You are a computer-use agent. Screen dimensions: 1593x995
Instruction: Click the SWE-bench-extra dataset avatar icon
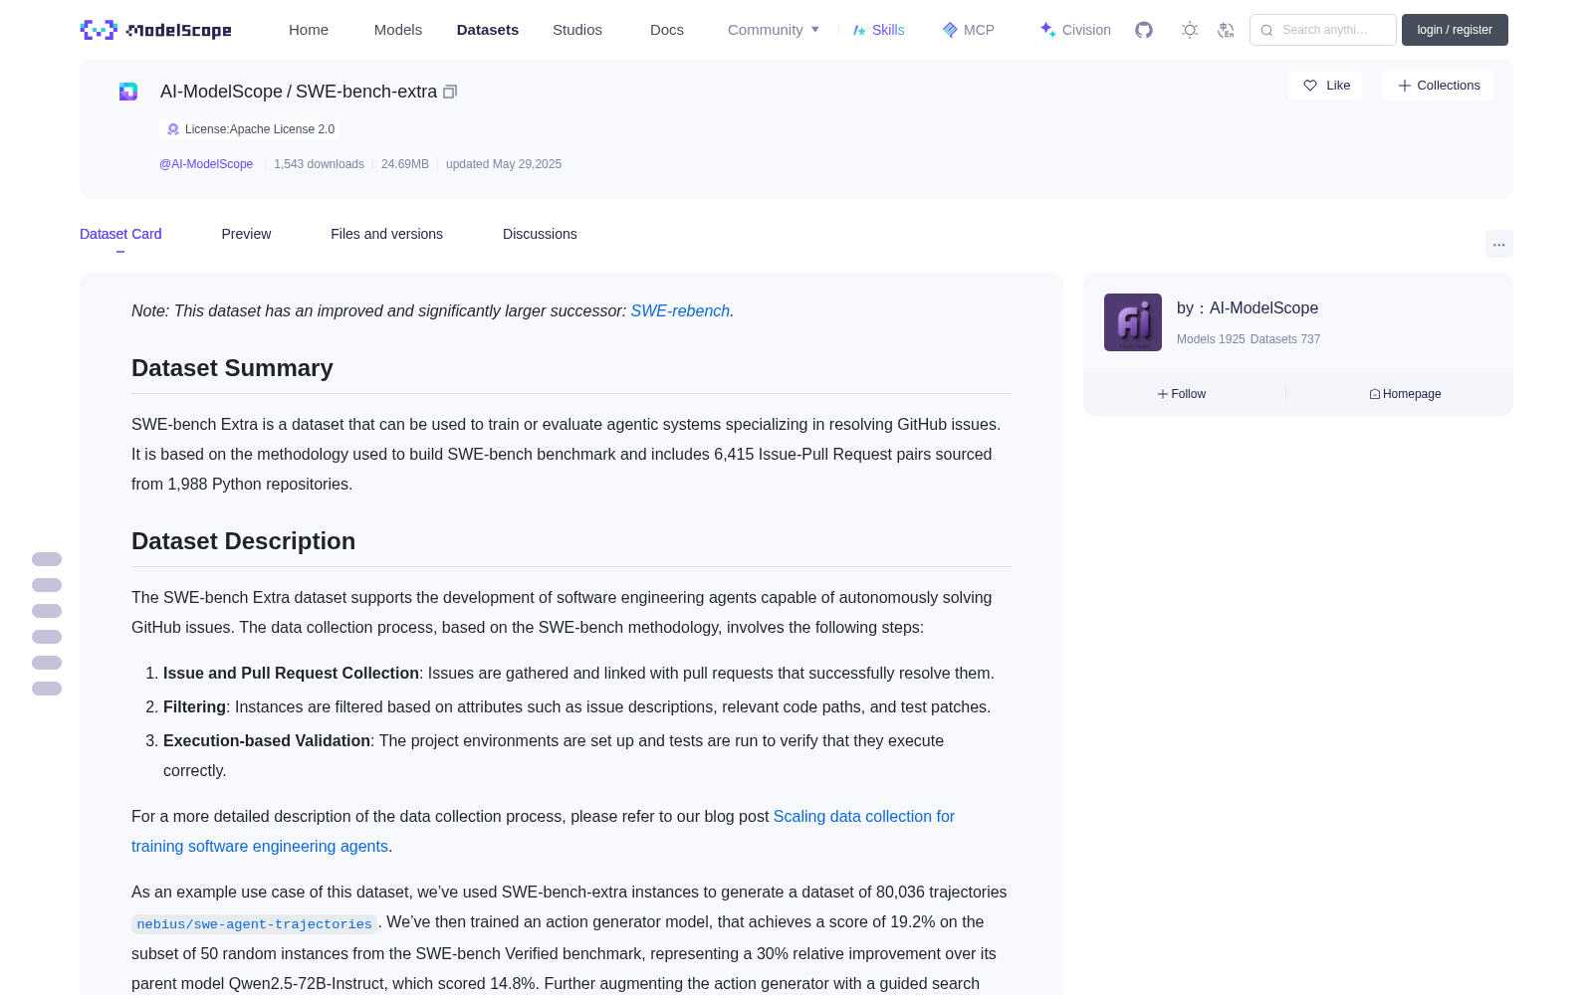[128, 92]
